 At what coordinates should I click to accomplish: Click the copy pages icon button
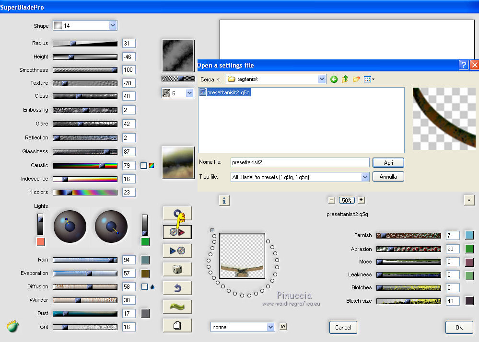point(177,325)
